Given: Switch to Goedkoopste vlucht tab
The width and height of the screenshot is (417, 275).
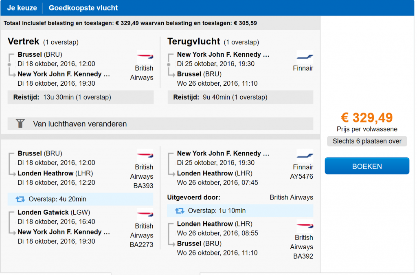Looking at the screenshot, I should pyautogui.click(x=83, y=8).
